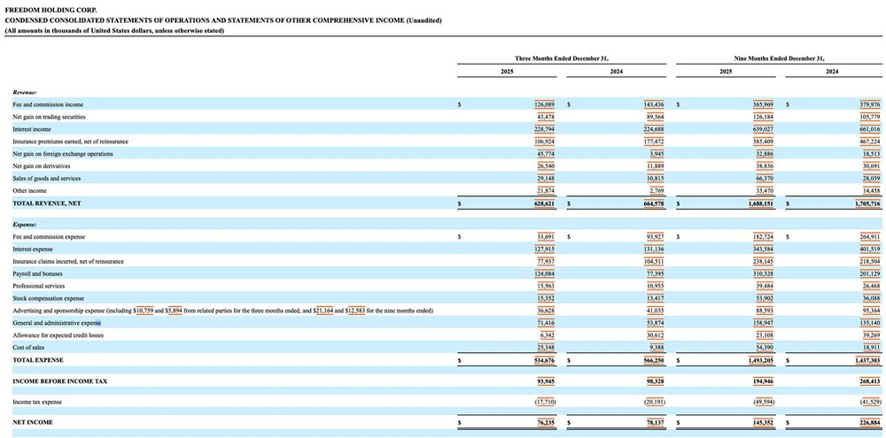Click the value 33,691
Screen dimensions: 886x438
(x=544, y=237)
